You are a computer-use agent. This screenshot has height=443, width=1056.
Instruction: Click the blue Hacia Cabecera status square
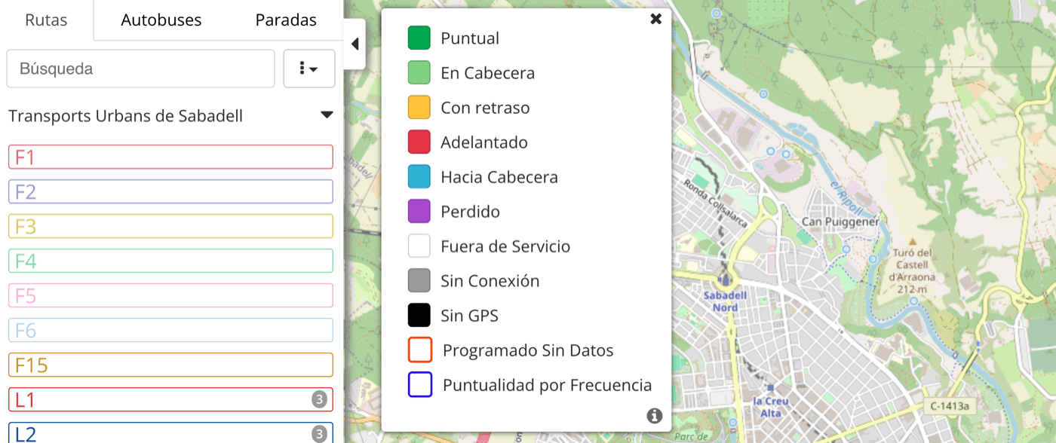click(x=419, y=176)
